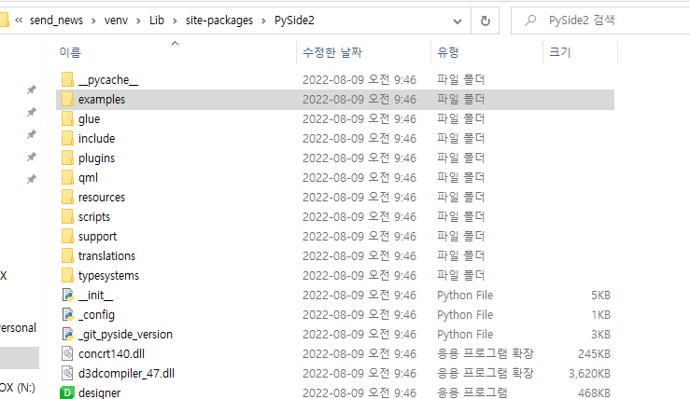
Task: Select the typesystems folder icon
Action: pos(67,276)
